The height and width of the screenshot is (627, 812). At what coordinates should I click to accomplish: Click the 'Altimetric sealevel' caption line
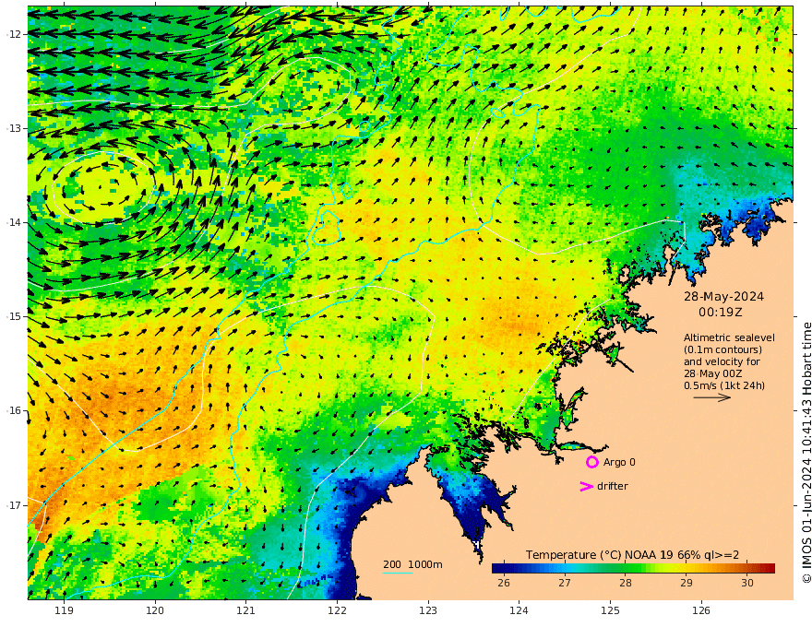[x=729, y=337]
